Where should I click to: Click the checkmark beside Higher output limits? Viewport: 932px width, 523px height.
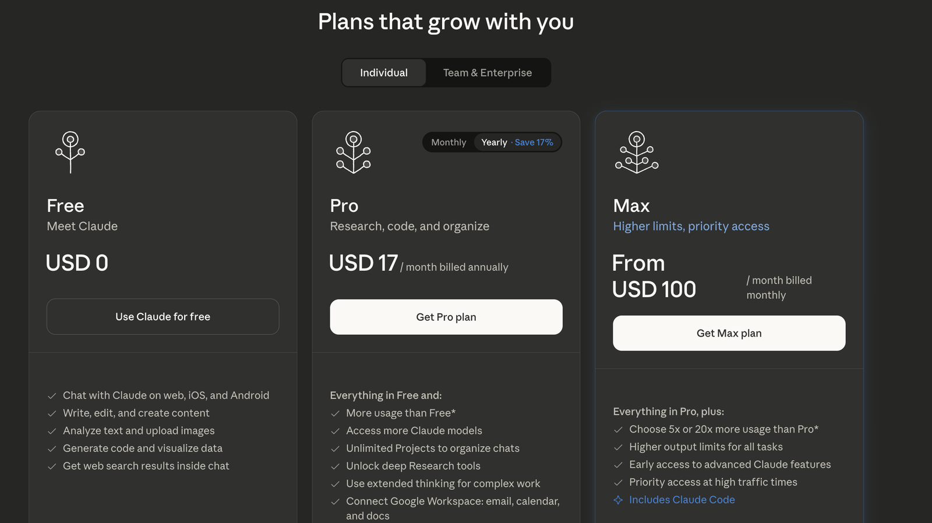pyautogui.click(x=618, y=447)
